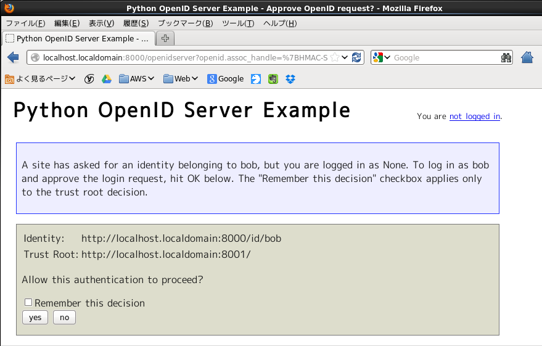This screenshot has height=346, width=542.
Task: Enable the Remember this decision checkbox
Action: (28, 302)
